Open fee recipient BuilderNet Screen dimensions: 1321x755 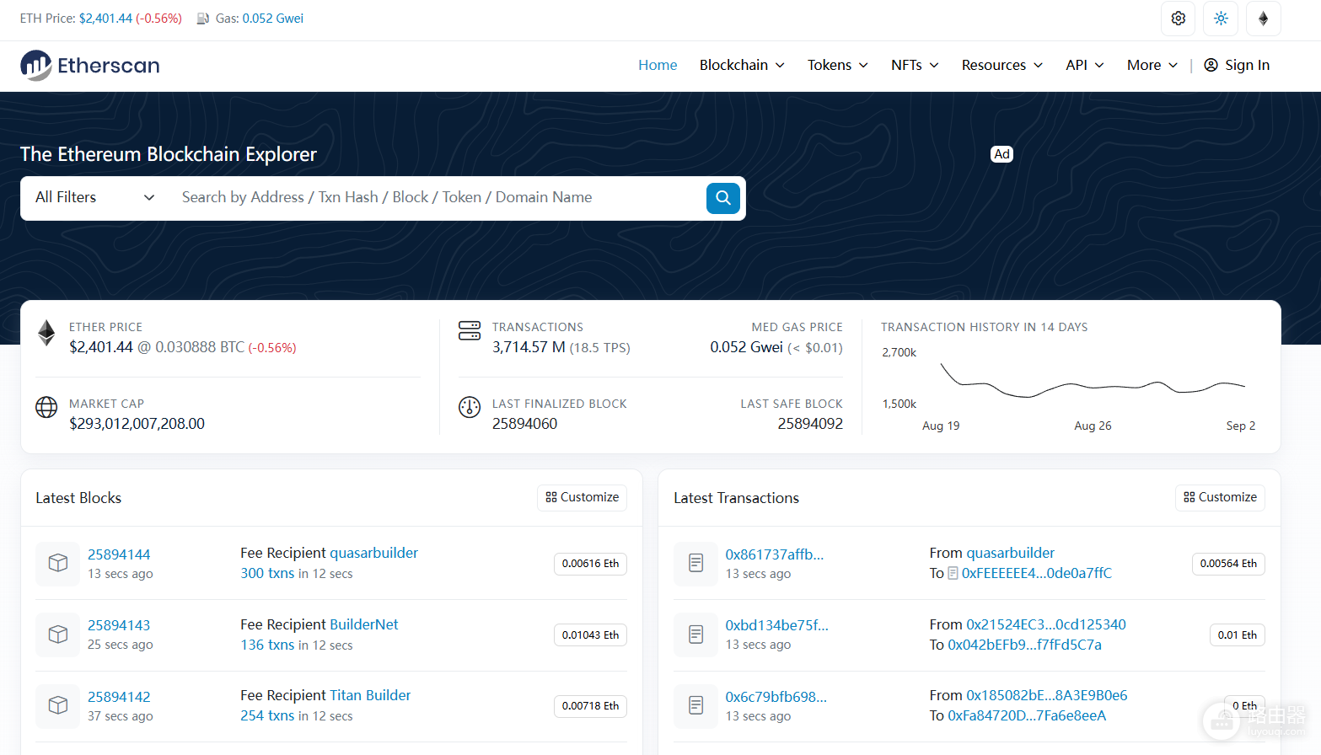tap(364, 624)
